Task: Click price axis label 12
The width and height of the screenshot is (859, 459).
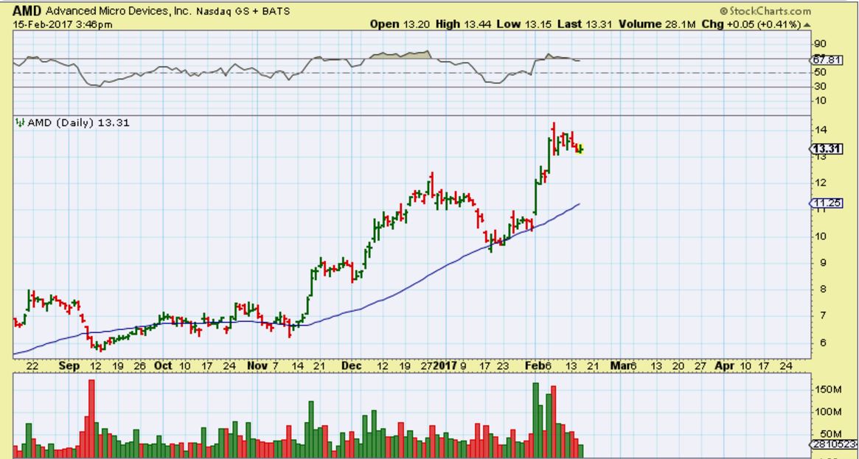Action: 820,183
